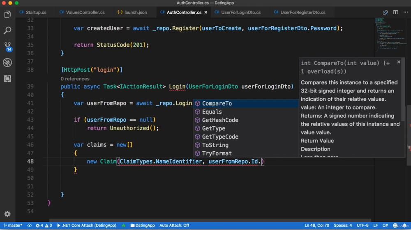Choose TryFormat from the suggestion list
The width and height of the screenshot is (411, 230).
tap(246, 153)
